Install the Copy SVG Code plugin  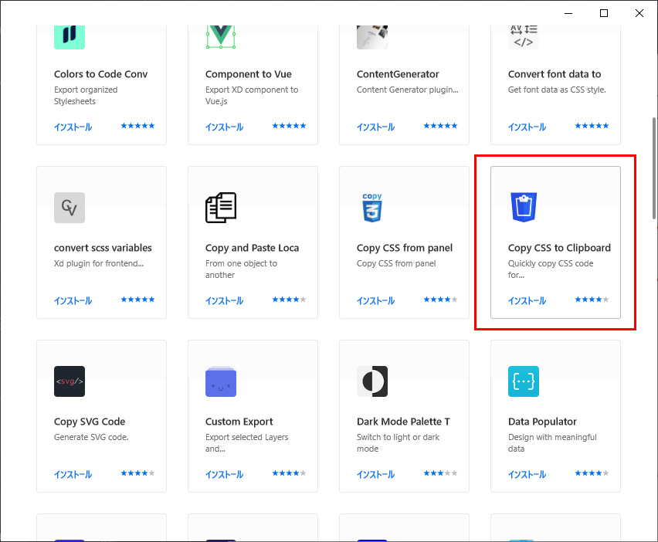(73, 475)
